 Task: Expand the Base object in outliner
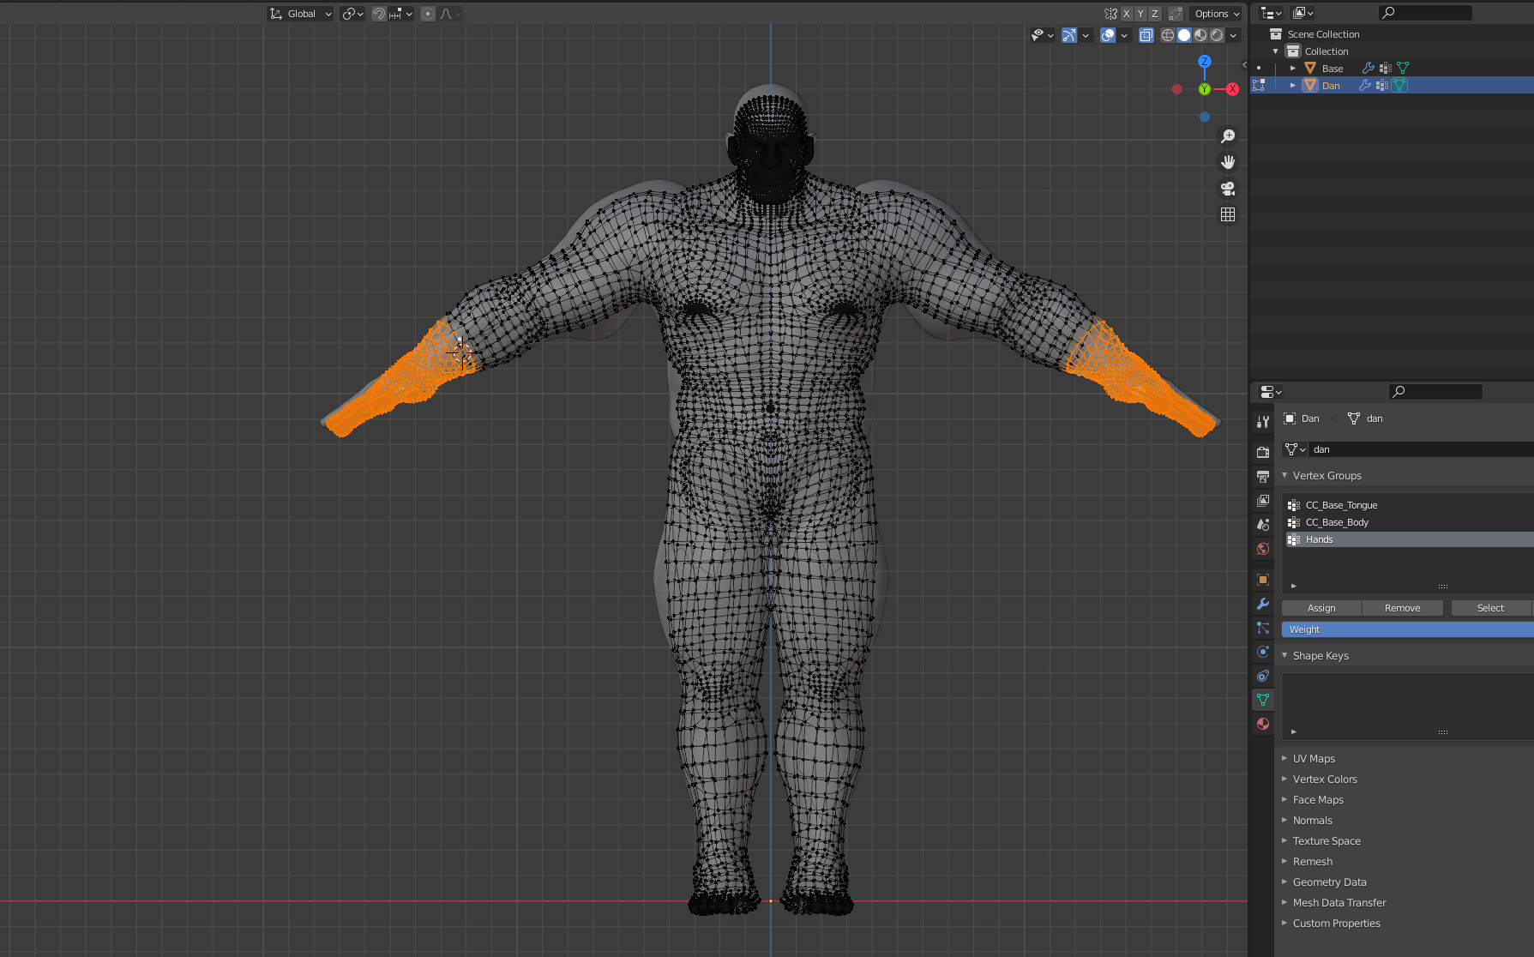pos(1293,68)
